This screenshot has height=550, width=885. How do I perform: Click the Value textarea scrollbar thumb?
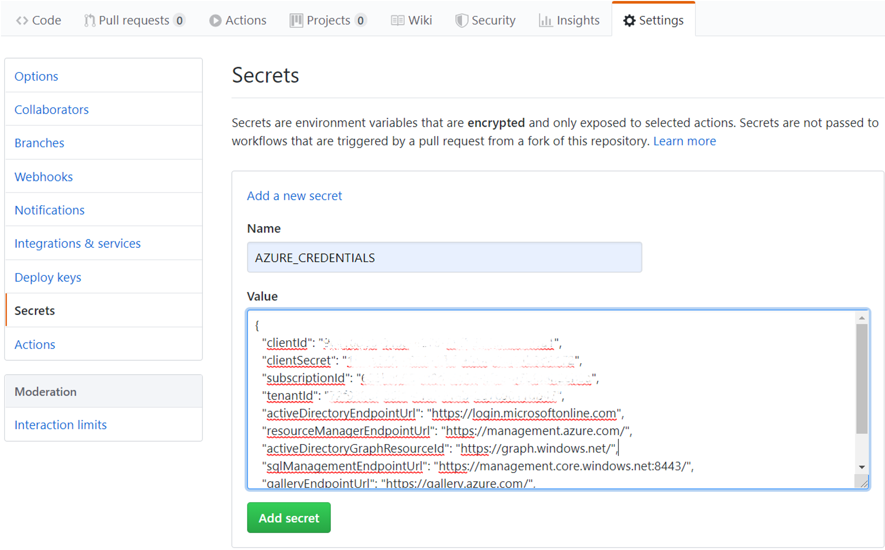coord(862,379)
